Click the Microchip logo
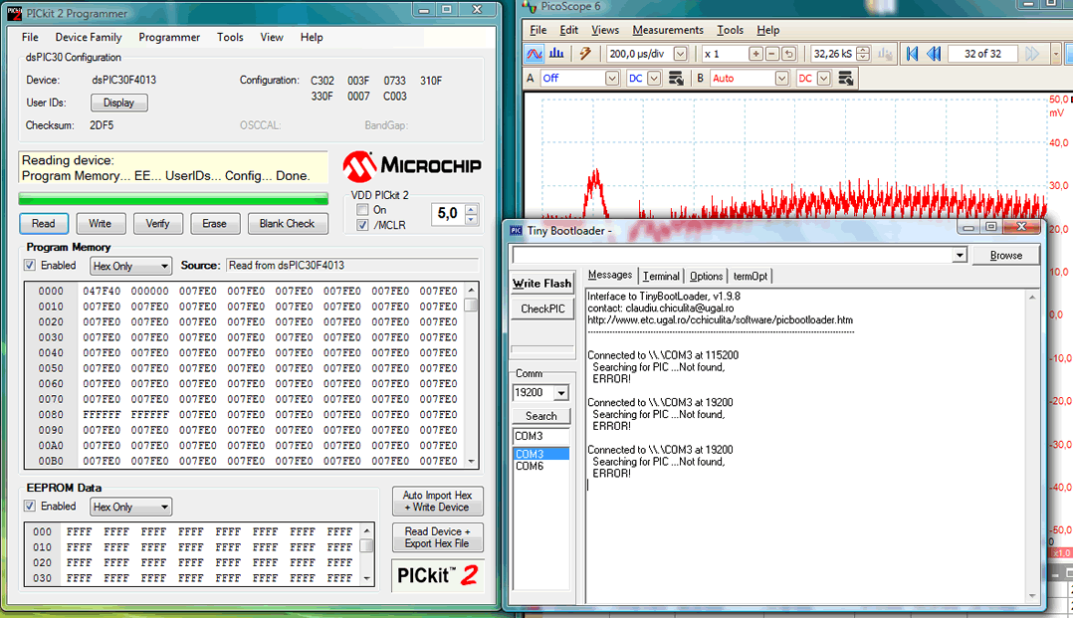 pyautogui.click(x=412, y=165)
